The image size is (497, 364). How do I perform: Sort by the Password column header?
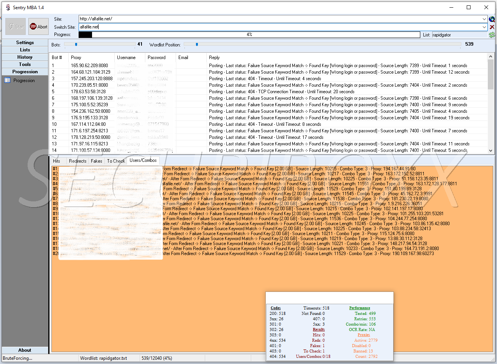[160, 58]
